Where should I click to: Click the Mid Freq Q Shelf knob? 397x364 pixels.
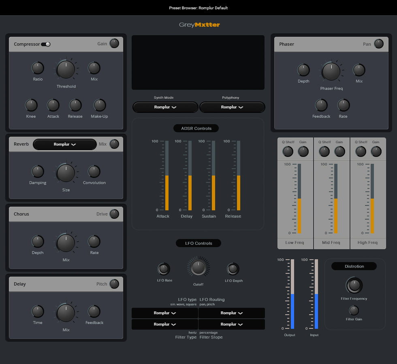coord(324,151)
